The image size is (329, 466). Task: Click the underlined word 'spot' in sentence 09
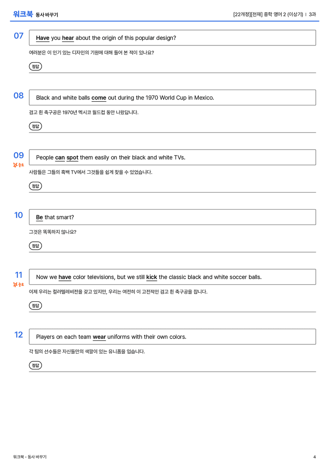coord(72,158)
